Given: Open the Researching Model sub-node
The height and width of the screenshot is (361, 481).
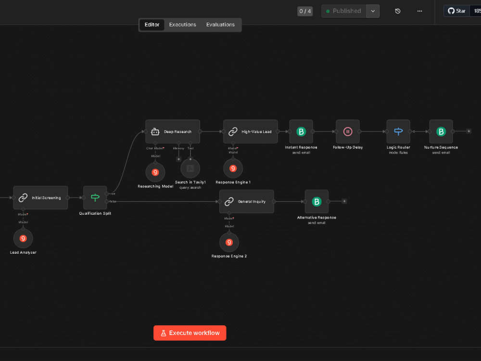Looking at the screenshot, I should (x=155, y=172).
